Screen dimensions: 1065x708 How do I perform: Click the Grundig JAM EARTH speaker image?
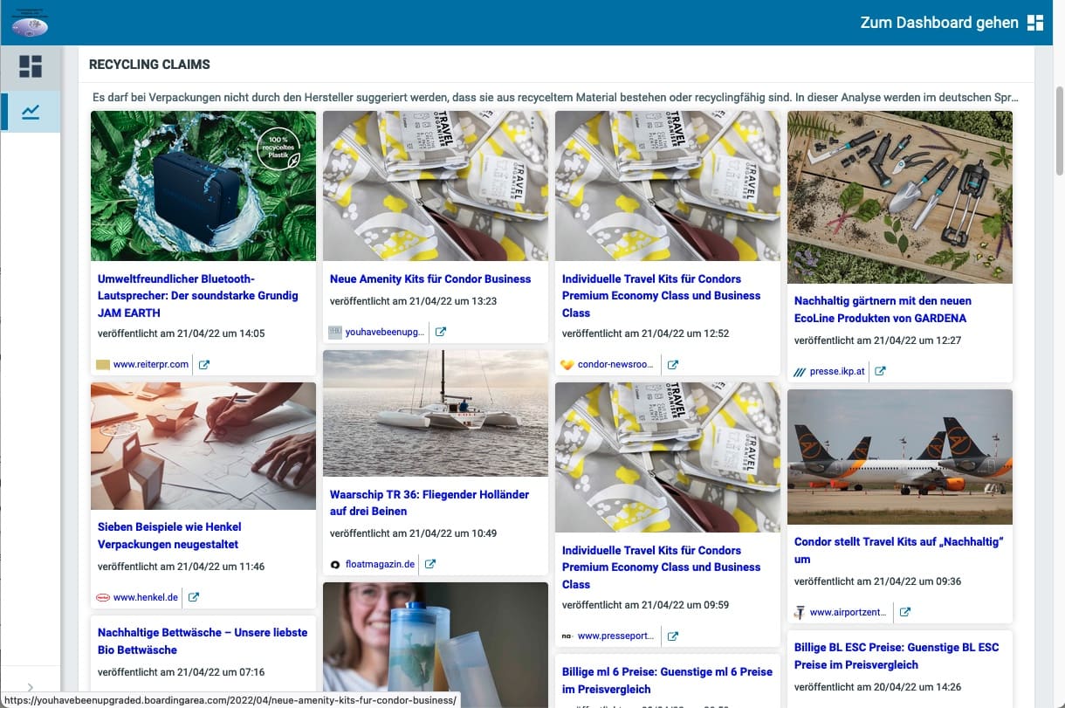203,186
